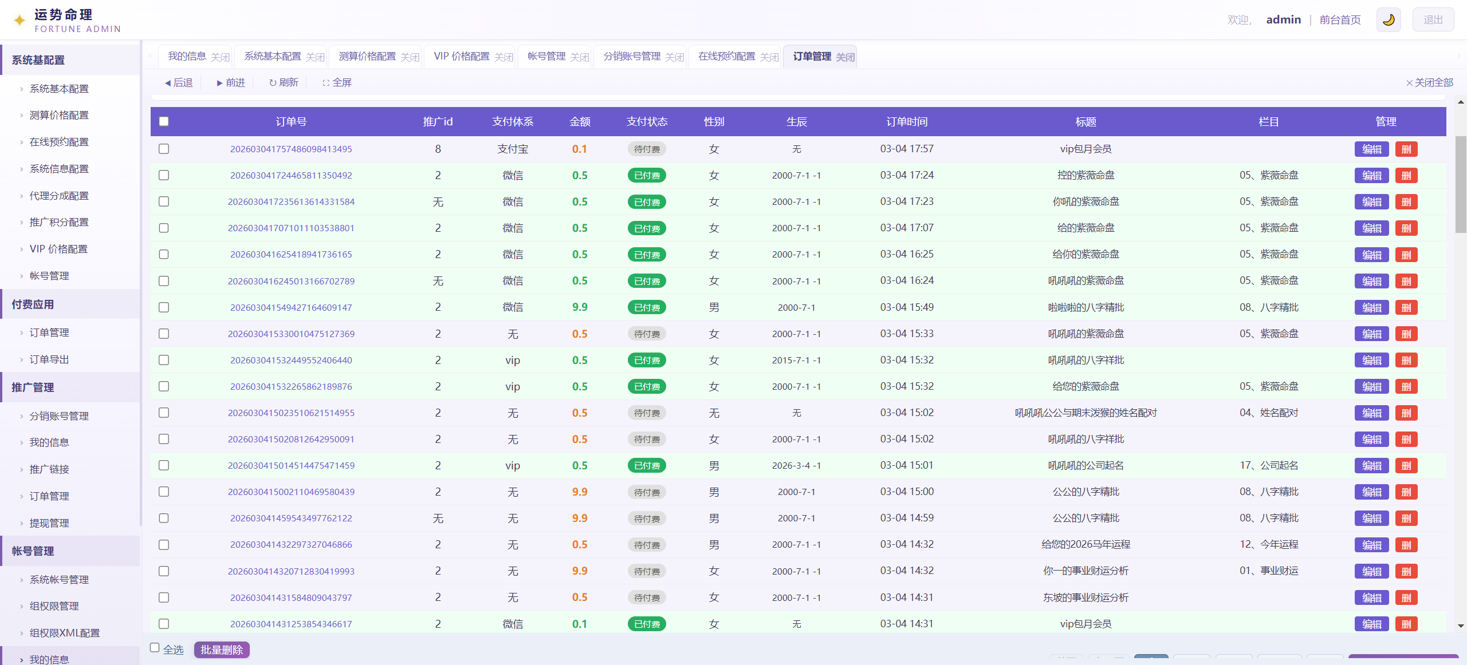
Task: Switch to the 我的信息 tab
Action: point(187,56)
